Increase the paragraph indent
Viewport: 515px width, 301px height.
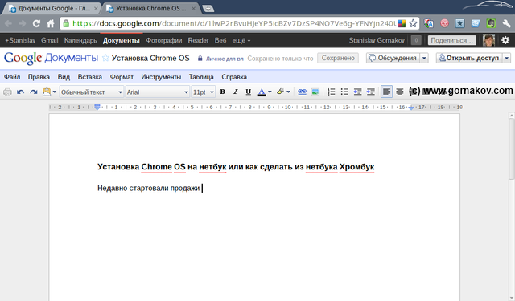click(x=370, y=92)
